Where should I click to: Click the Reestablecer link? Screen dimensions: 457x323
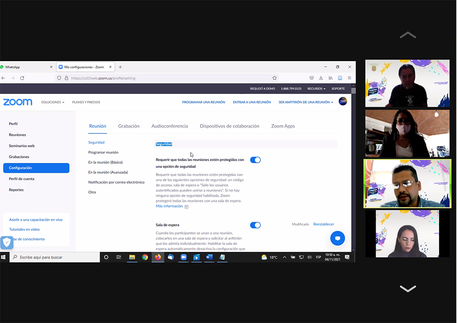(324, 224)
